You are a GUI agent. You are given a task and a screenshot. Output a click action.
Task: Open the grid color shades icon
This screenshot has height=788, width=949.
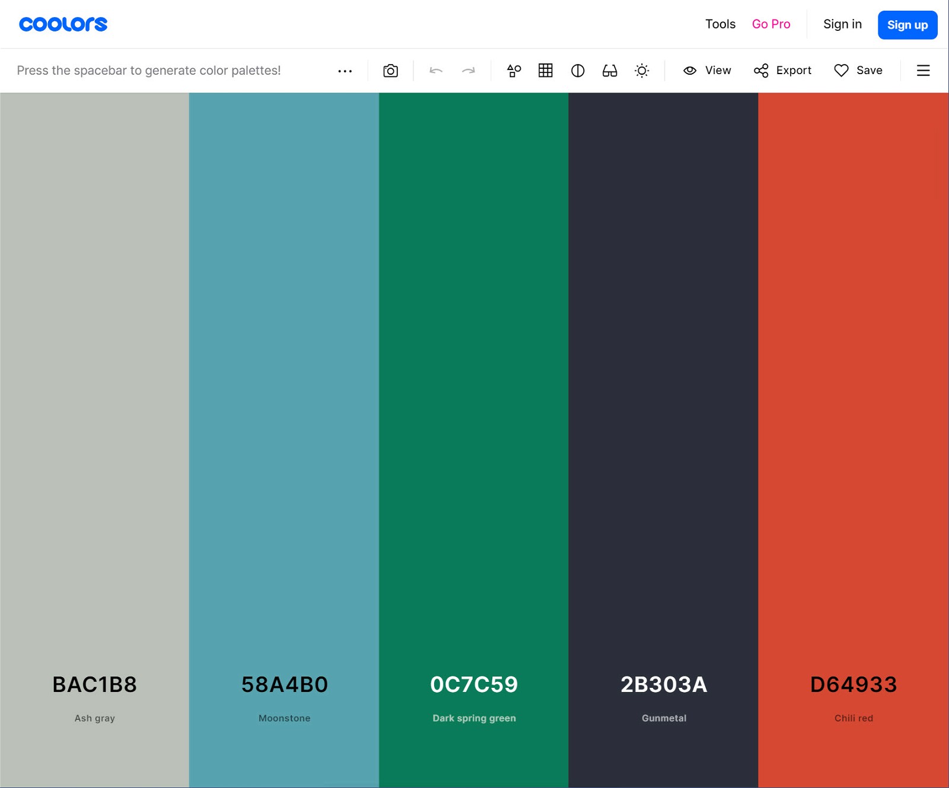(546, 71)
